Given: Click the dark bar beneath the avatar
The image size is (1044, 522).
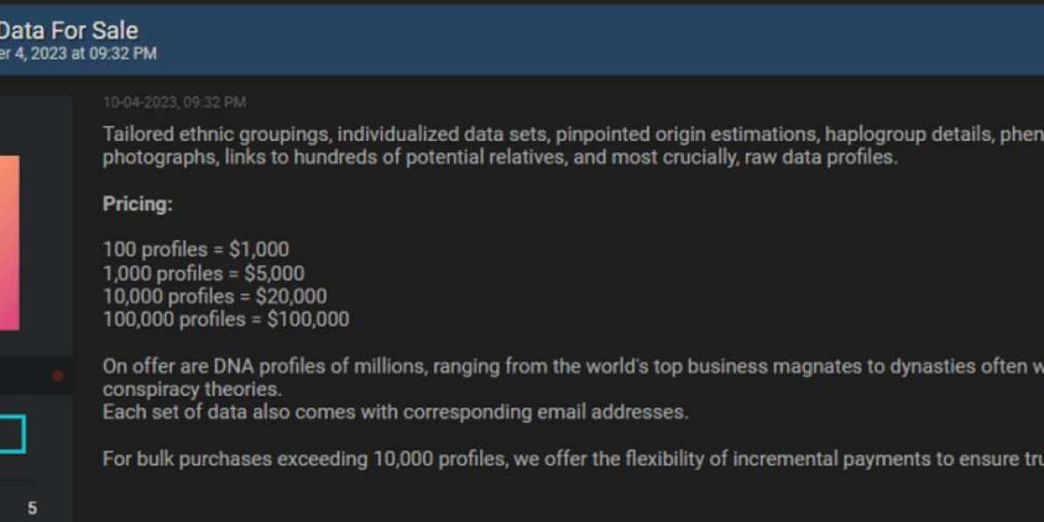Looking at the screenshot, I should click(26, 376).
